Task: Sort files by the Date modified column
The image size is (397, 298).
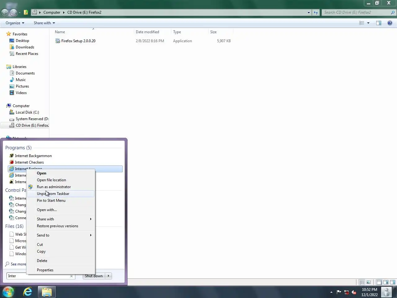Action: point(152,32)
